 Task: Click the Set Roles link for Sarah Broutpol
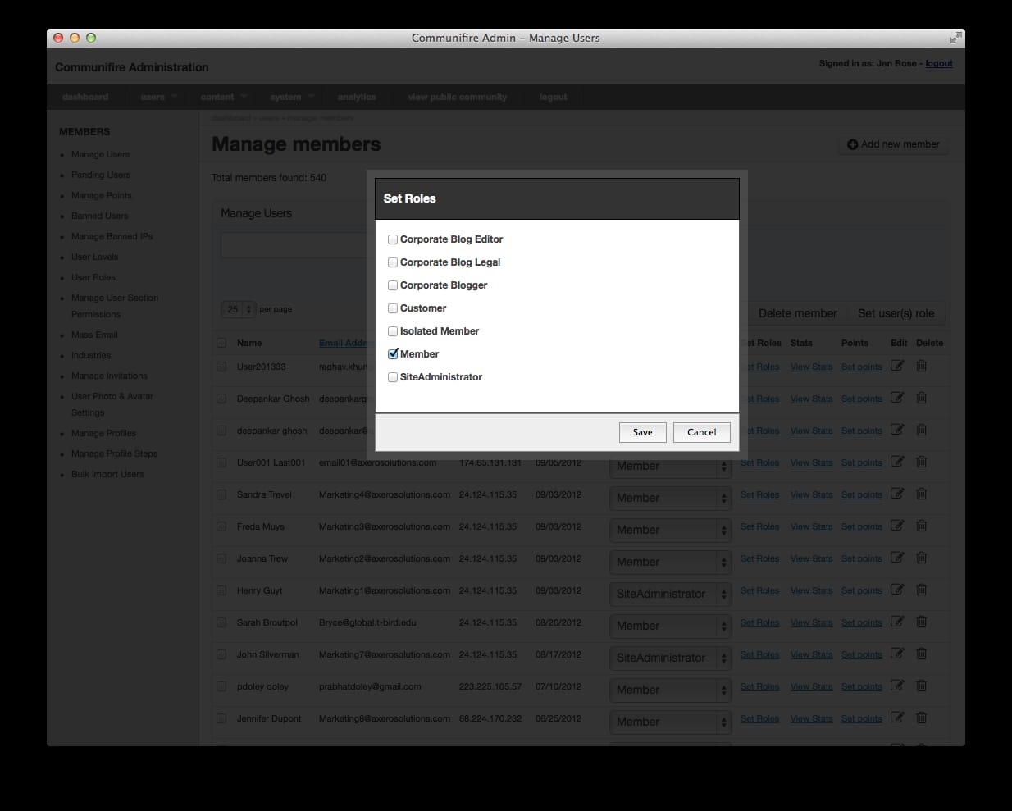(x=759, y=622)
